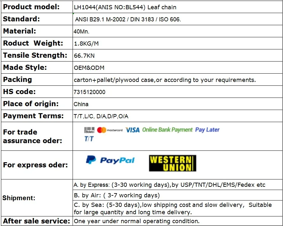Image resolution: width=283 pixels, height=226 pixels.
Task: Select the China place of origin cell
Action: (81, 104)
